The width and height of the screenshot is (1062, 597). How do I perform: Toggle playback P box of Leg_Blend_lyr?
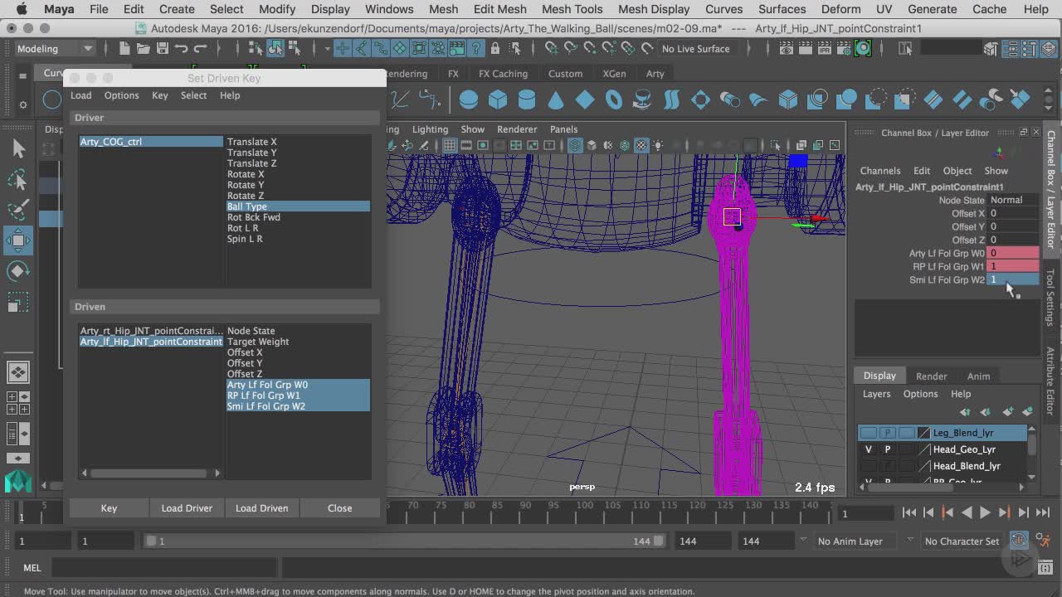point(888,433)
